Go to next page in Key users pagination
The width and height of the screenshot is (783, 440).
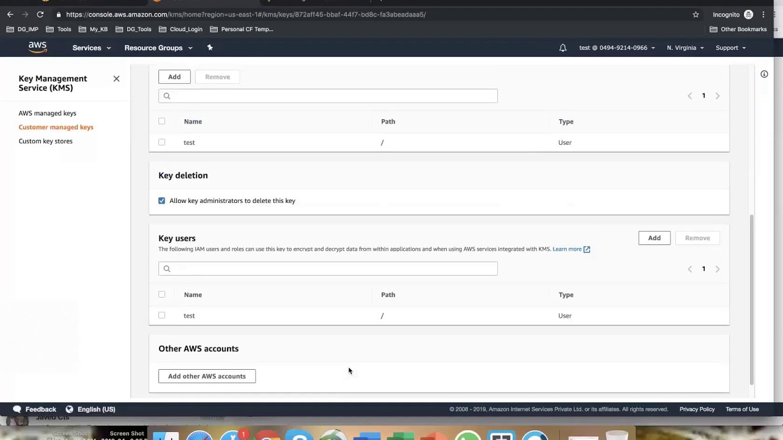tap(718, 269)
